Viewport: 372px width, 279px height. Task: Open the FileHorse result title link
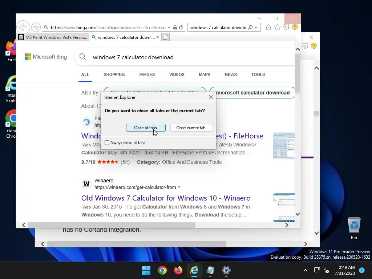pyautogui.click(x=239, y=136)
